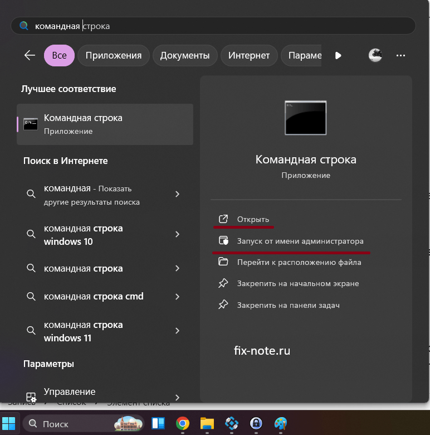Click the open-in-new-window icon beside Открыть
Screen dimensions: 430x435
coord(223,219)
